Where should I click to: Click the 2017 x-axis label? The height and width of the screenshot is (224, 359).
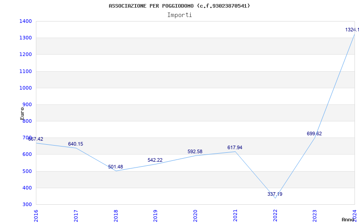76,216
